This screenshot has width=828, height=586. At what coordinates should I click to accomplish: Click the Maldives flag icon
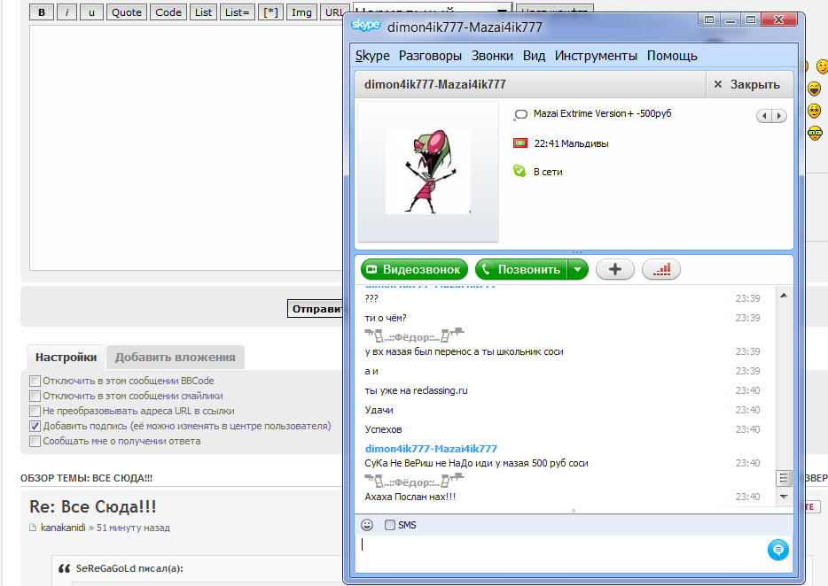(x=520, y=143)
